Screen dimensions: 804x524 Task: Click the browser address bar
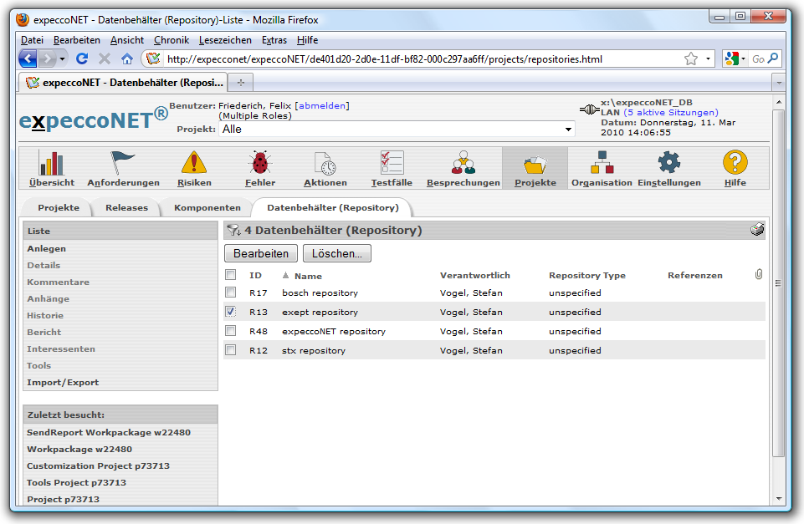tap(418, 59)
